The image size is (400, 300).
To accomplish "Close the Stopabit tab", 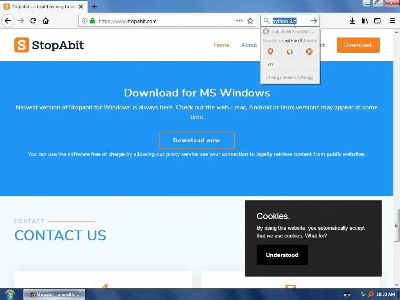I will (81, 7).
